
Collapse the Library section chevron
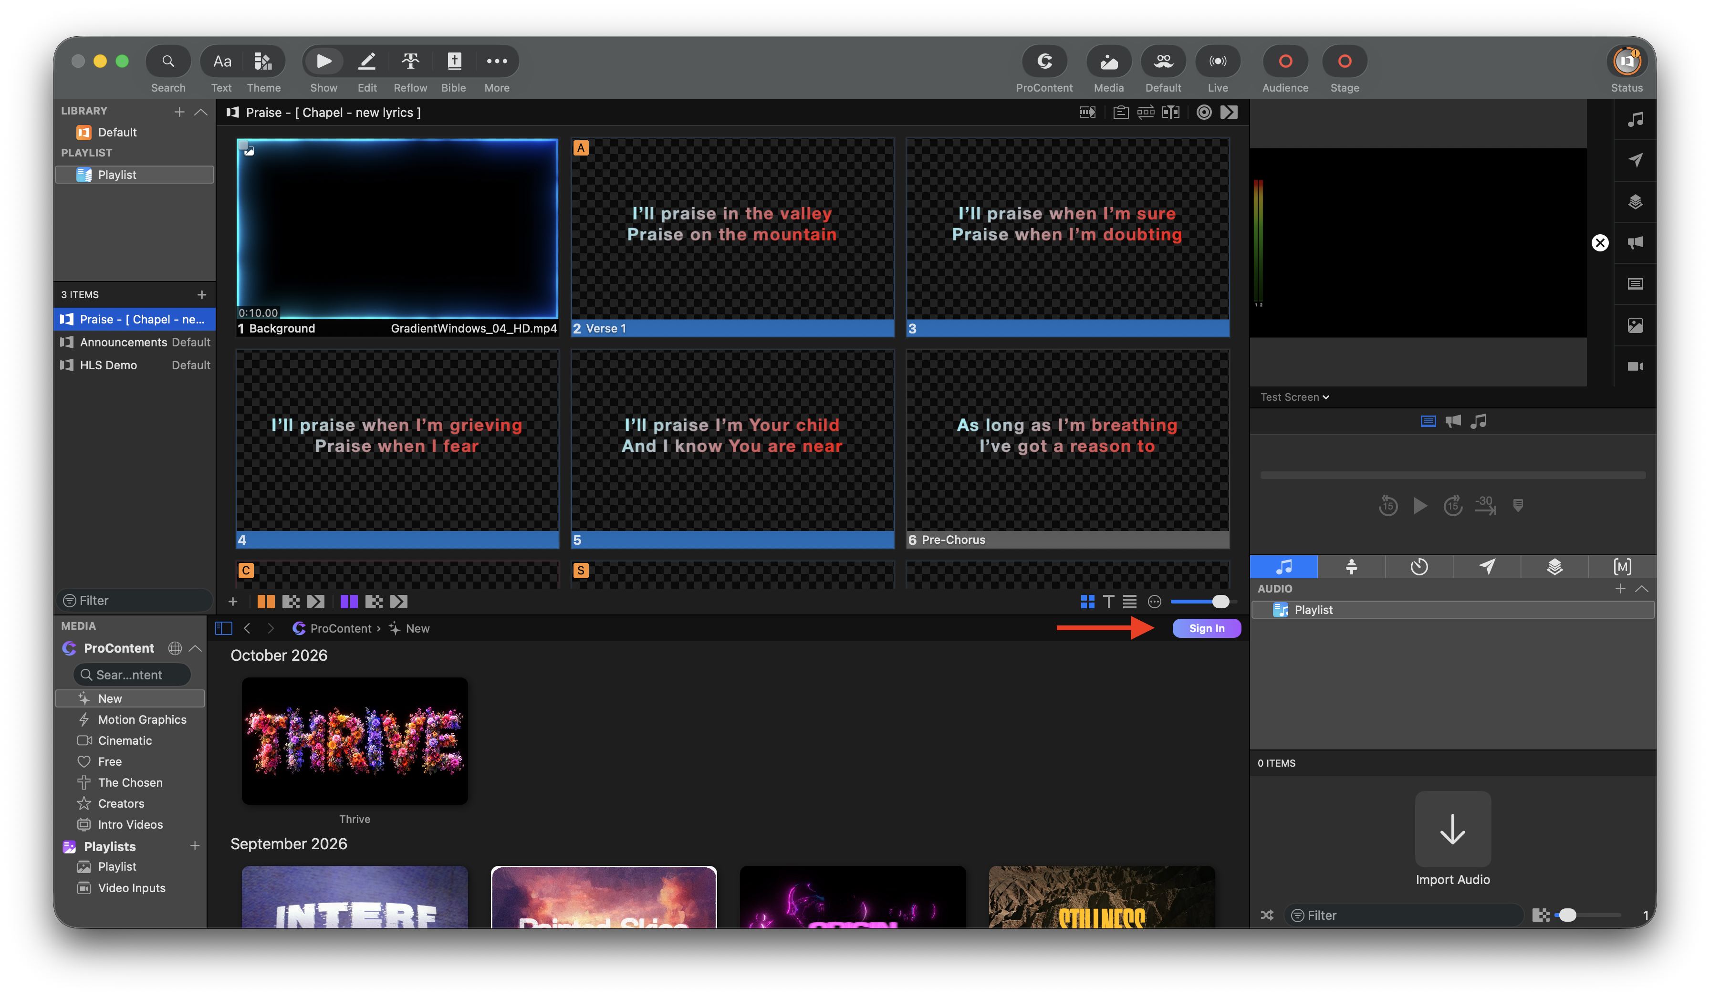coord(201,111)
